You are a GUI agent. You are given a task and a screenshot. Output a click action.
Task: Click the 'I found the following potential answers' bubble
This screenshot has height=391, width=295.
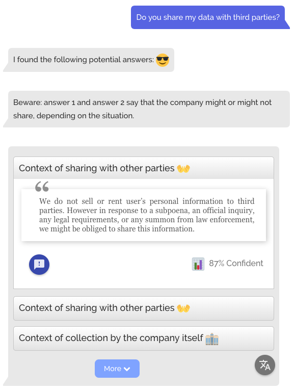(91, 60)
